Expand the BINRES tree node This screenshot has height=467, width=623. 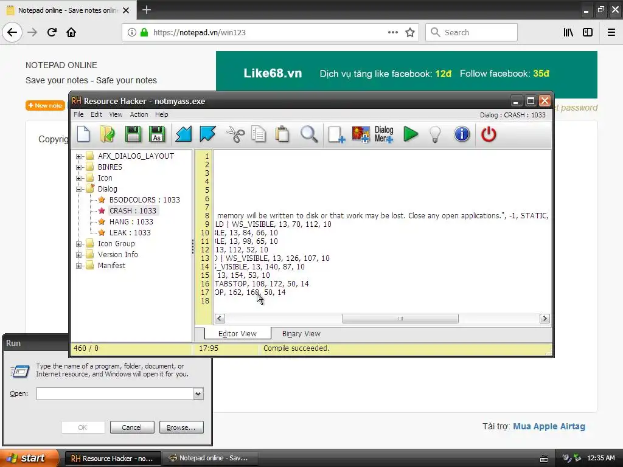coord(78,167)
